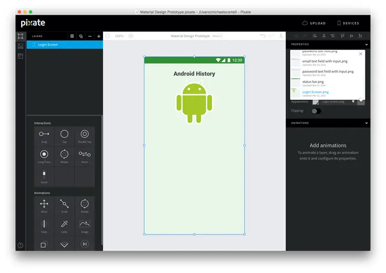Select the Login Screen layer
This screenshot has height=273, width=386.
(x=65, y=45)
